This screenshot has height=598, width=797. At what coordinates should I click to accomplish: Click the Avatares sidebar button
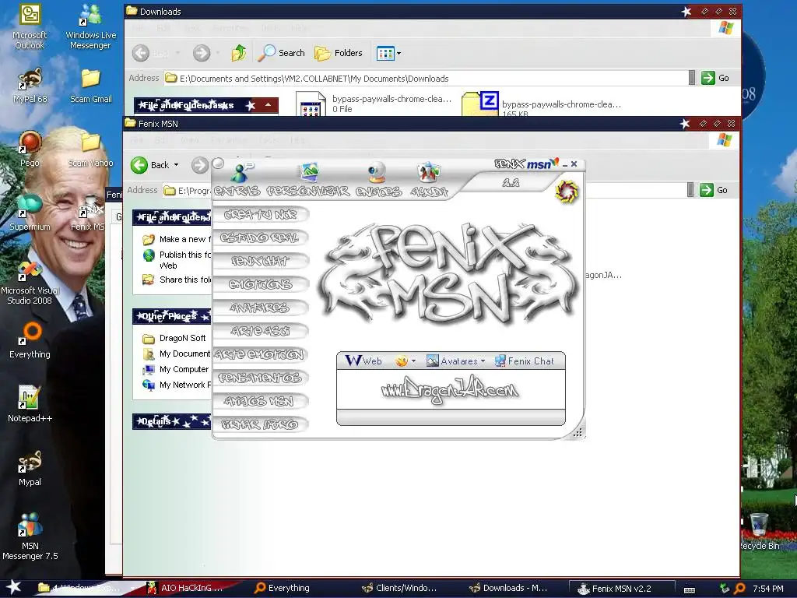[260, 308]
